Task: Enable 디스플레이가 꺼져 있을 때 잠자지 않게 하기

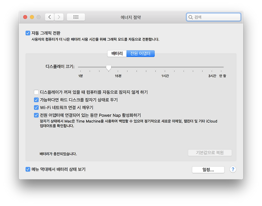Action: [36, 92]
